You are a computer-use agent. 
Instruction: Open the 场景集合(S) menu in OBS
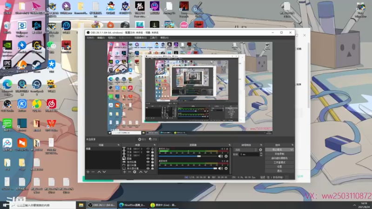140,38
